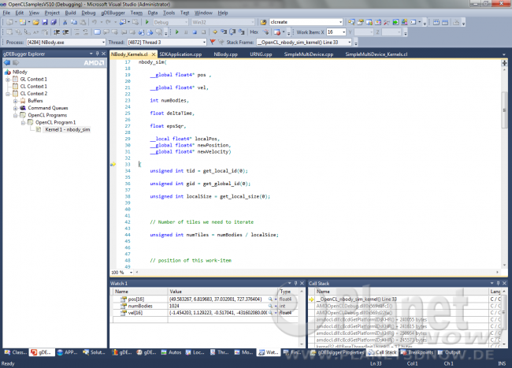
Task: Save the current file with the disk icon
Action: click(x=45, y=22)
